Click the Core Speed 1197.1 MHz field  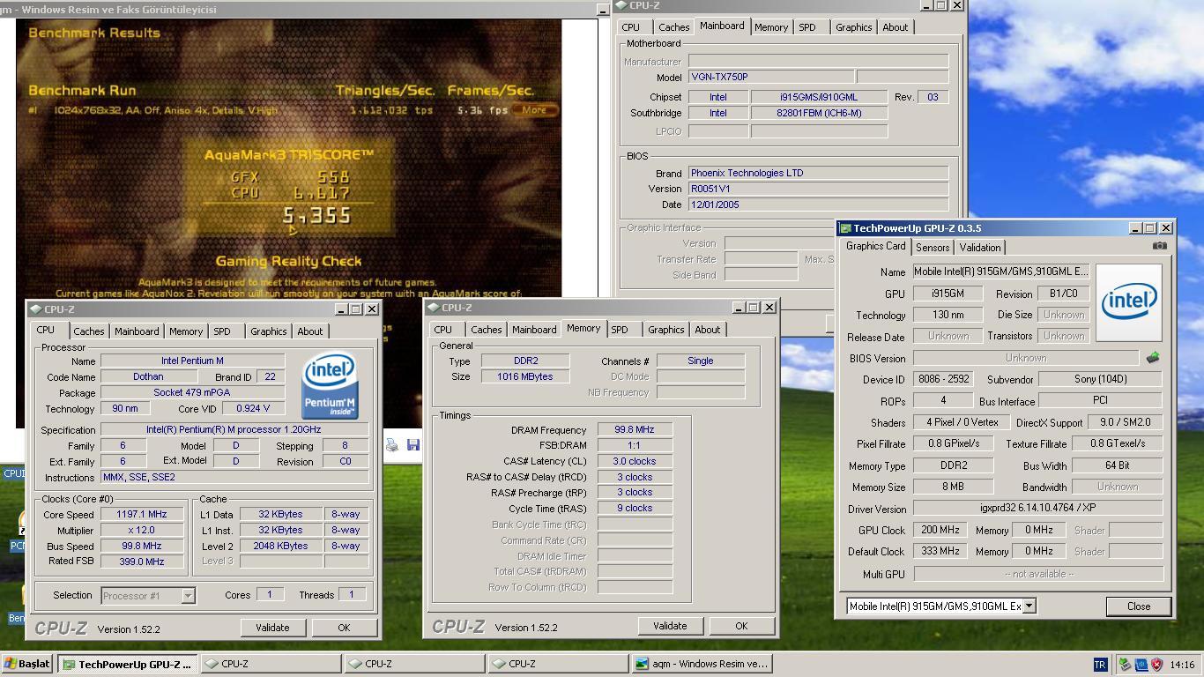pos(142,514)
